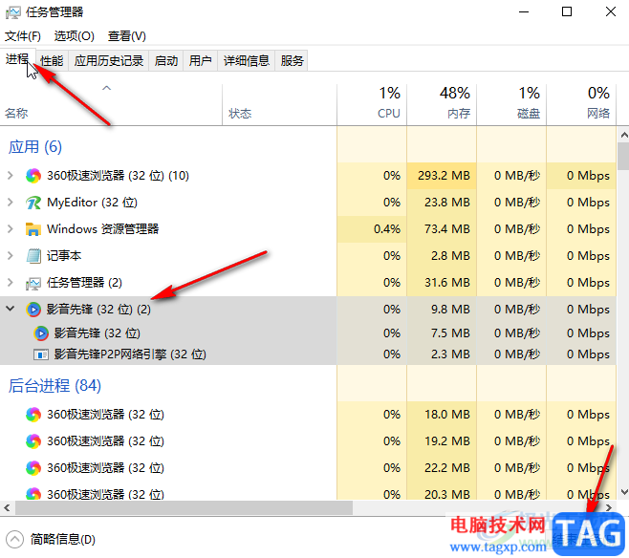Select the 记事本 row name
The height and width of the screenshot is (558, 629).
click(64, 256)
